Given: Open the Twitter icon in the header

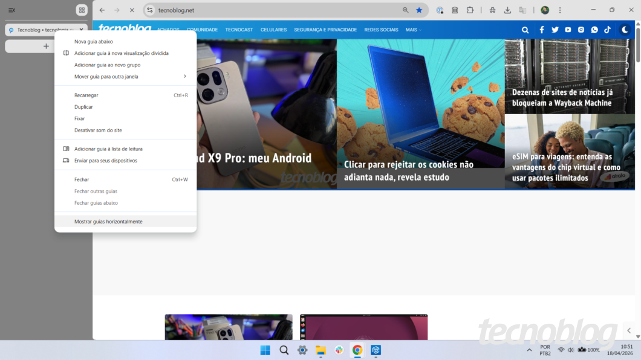Looking at the screenshot, I should pyautogui.click(x=555, y=30).
